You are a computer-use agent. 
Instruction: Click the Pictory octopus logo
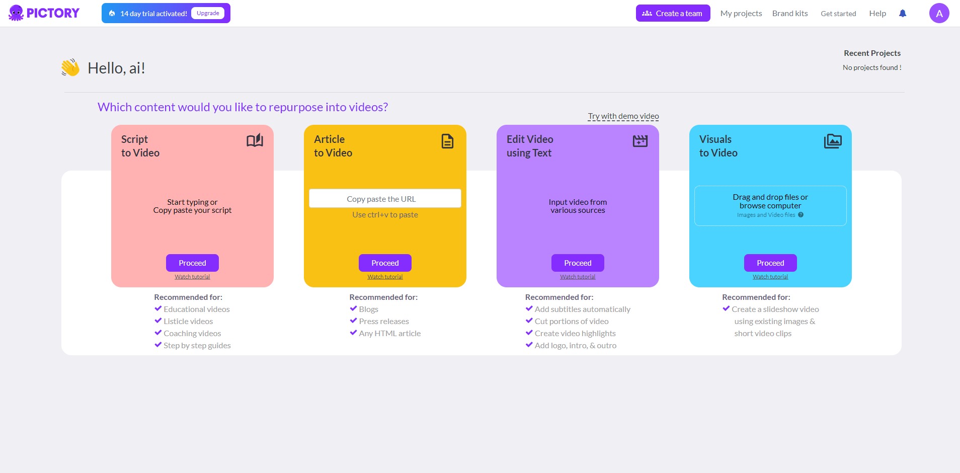[44, 13]
